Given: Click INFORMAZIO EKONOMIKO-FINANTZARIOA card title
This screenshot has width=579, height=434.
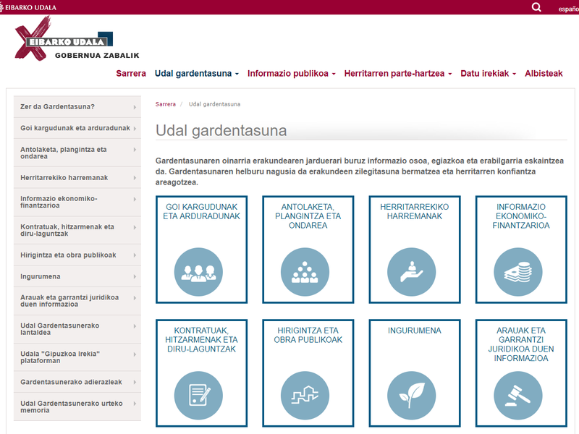Looking at the screenshot, I should tap(521, 216).
